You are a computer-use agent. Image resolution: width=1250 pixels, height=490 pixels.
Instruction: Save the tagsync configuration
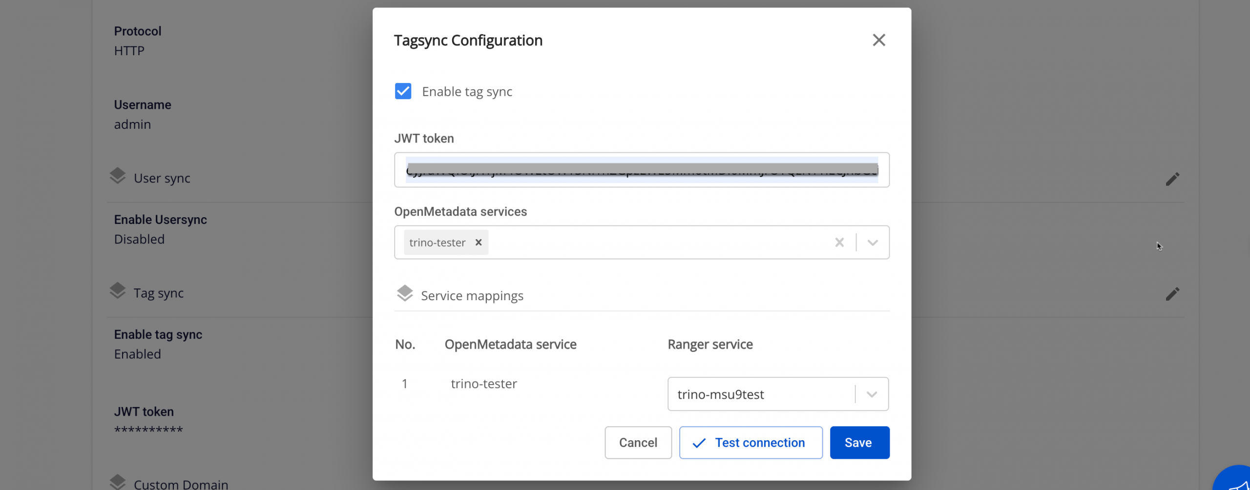tap(859, 443)
